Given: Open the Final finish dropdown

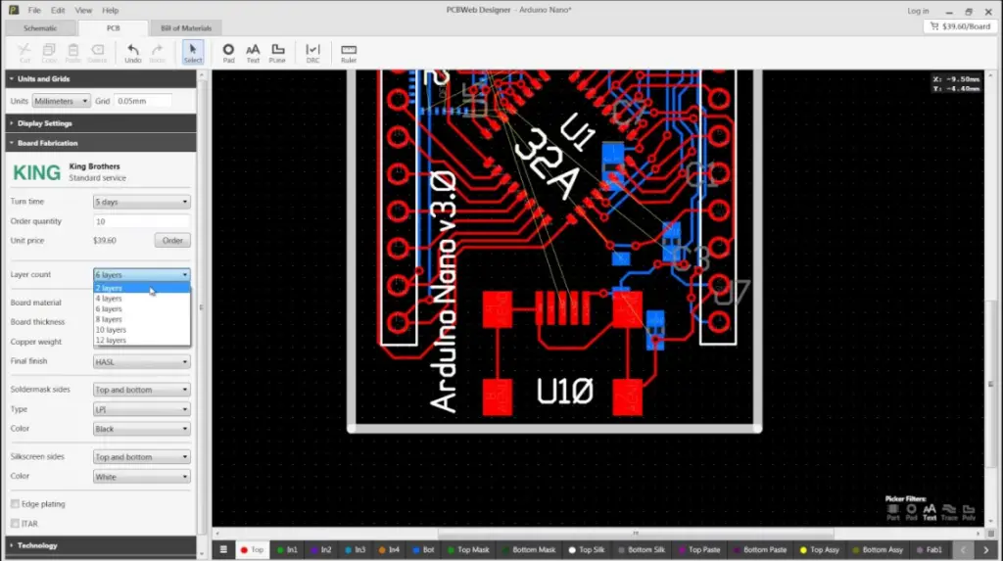Looking at the screenshot, I should click(141, 362).
